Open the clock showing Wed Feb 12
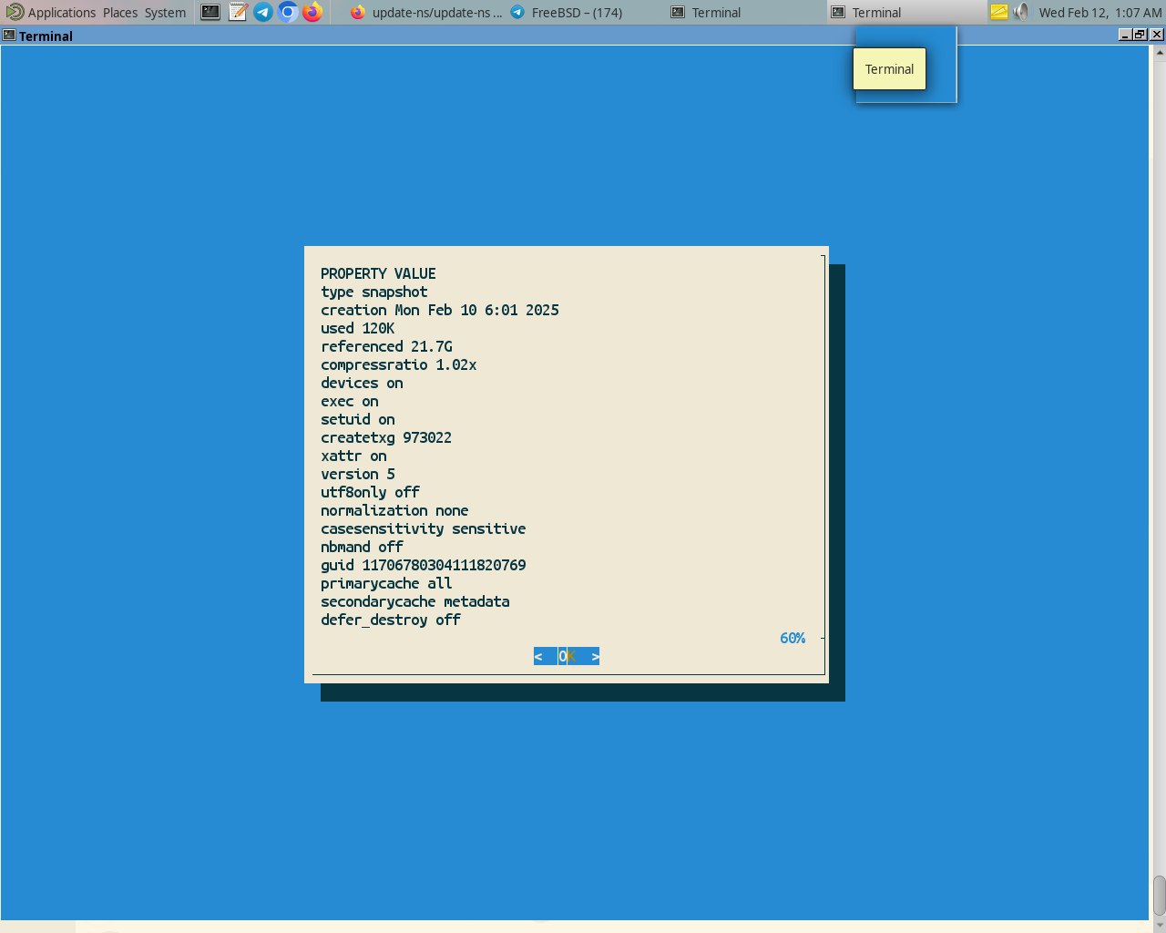Screen dimensions: 1166x933 coord(1100,13)
